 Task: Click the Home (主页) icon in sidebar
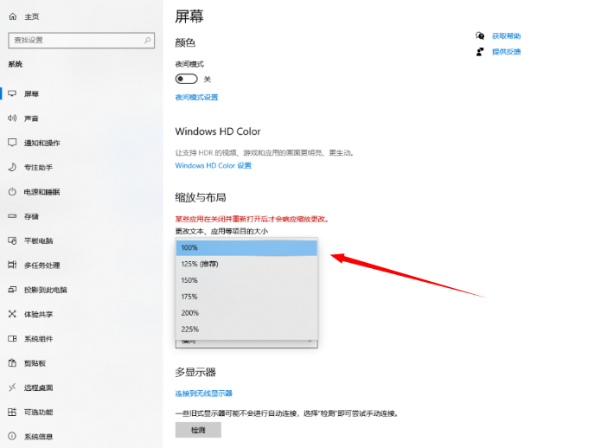point(12,16)
